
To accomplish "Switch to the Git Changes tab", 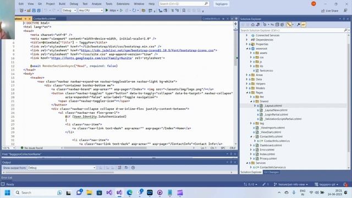I will (271, 172).
